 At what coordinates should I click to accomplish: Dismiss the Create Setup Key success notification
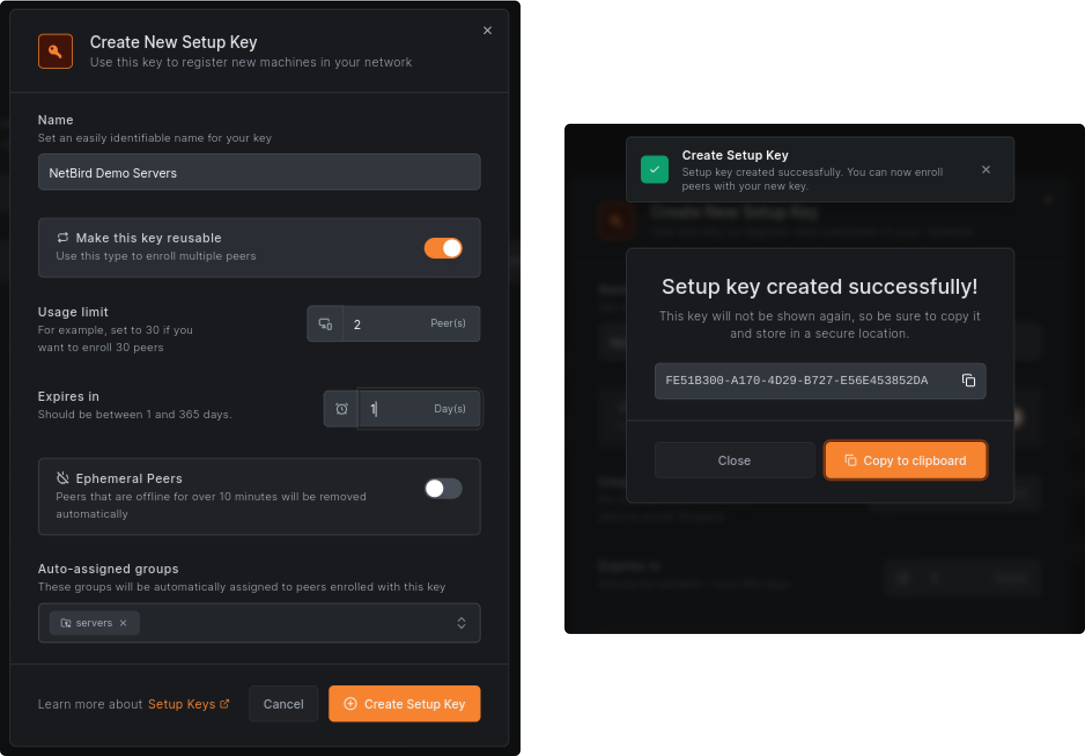pos(986,169)
